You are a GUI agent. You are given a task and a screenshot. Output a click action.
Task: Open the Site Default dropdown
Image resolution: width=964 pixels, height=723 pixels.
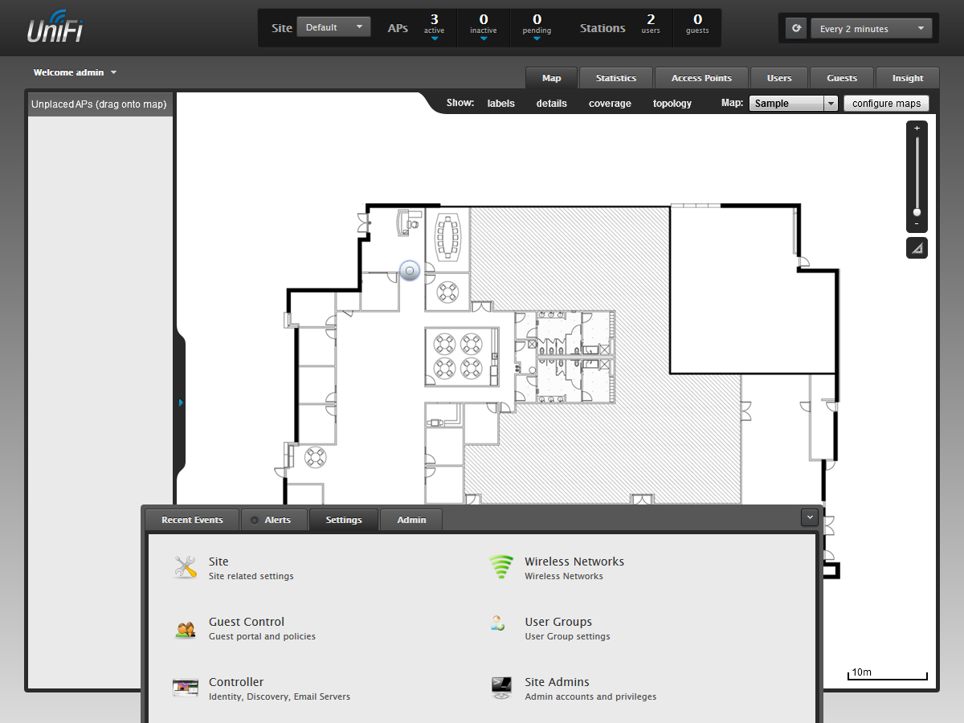pyautogui.click(x=333, y=27)
